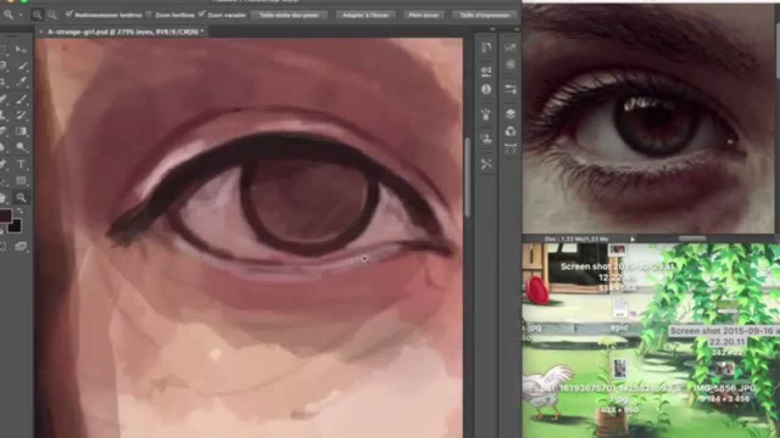Toggle Zoom fenêtres checkbox
This screenshot has width=780, height=438.
tap(147, 14)
